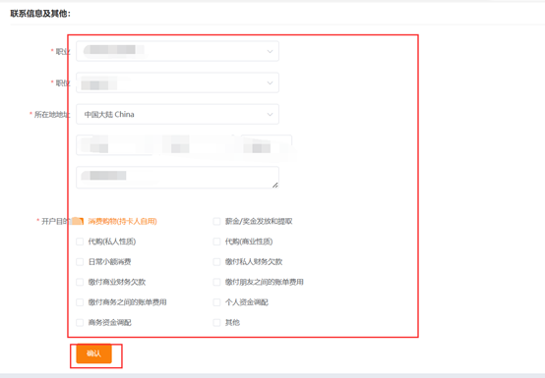The image size is (545, 378).
Task: Open the 职业 dropdown
Action: pyautogui.click(x=177, y=51)
